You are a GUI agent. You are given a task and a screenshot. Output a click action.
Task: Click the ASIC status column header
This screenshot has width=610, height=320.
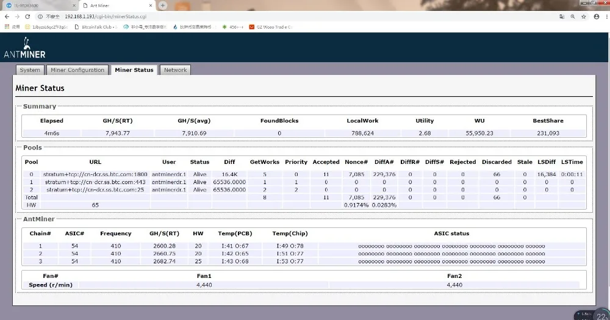pos(451,233)
